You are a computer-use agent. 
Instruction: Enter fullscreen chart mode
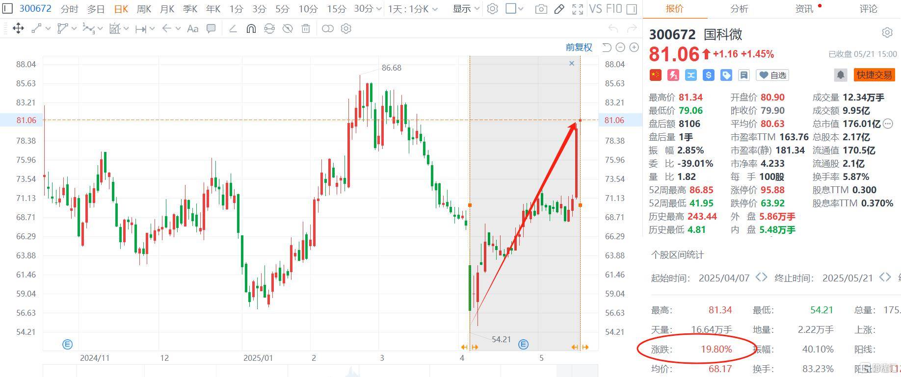click(x=578, y=9)
